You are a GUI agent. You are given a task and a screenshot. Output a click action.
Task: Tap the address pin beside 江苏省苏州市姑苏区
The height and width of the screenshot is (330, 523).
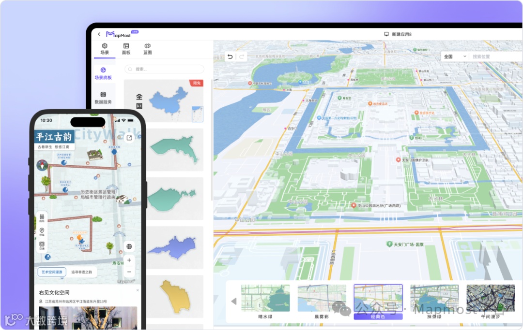[41, 301]
